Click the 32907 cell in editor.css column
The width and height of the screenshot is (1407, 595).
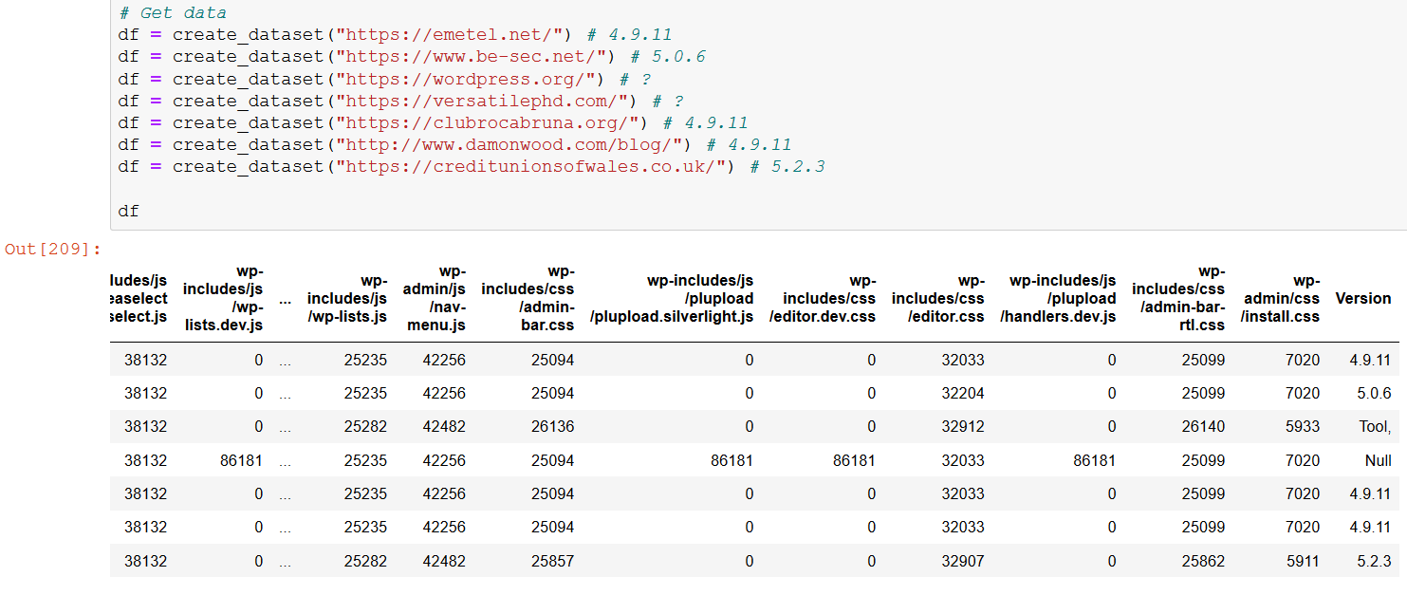(963, 561)
